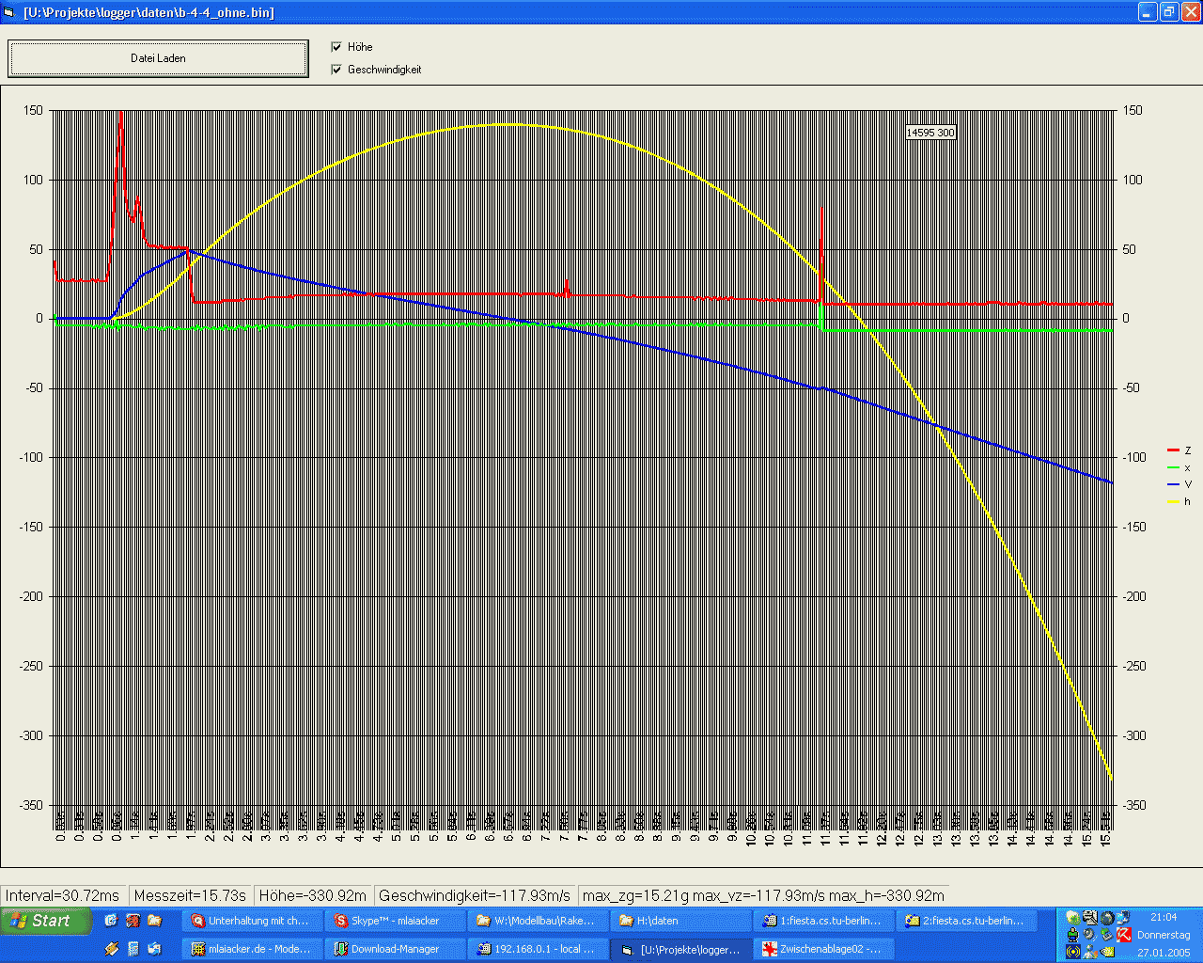Screen dimensions: 1203x963
Task: Click the red Kaspersky K tray icon
Action: coord(1123,935)
